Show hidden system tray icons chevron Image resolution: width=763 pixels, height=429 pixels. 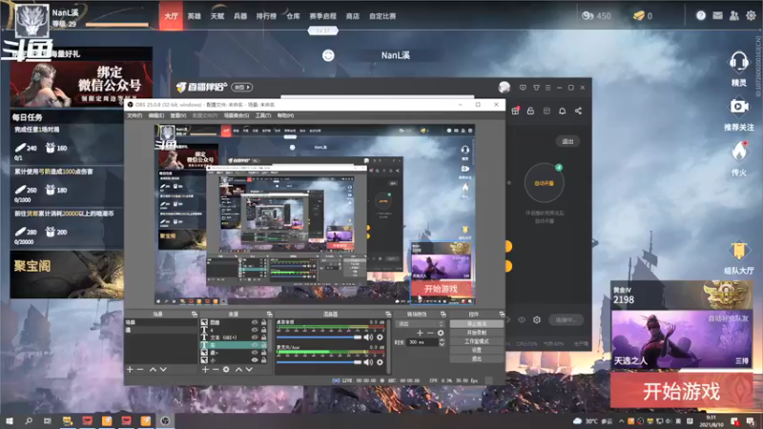point(622,421)
